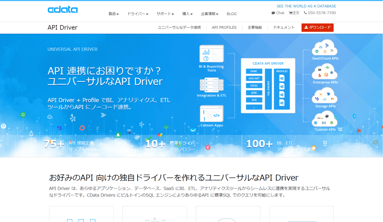Viewport: 383px width, 222px height.
Task: Click the PROFILES column header in the diagram
Action: (x=282, y=71)
